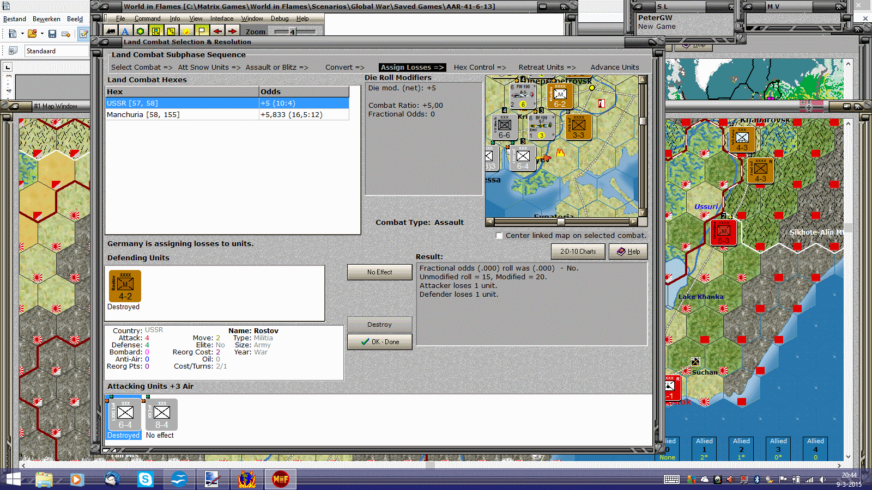Open the Thunderbird mail taskbar icon
872x490 pixels.
(x=112, y=479)
